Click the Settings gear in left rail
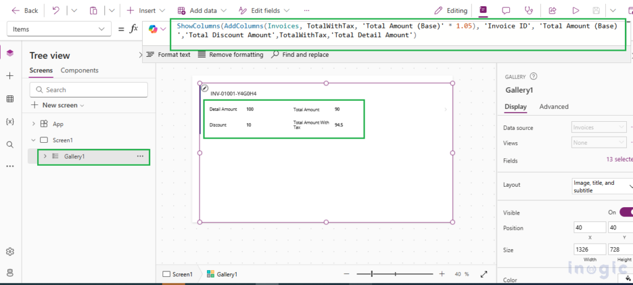Screen dimensions: 633x285 (x=10, y=252)
